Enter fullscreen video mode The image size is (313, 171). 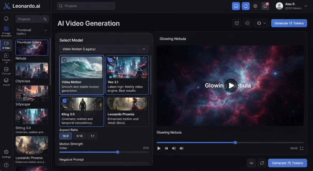tap(302, 148)
